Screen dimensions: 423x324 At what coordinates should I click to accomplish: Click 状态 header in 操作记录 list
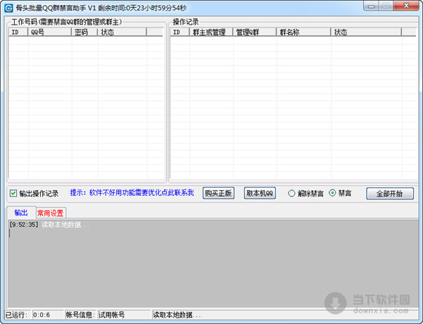pyautogui.click(x=366, y=32)
